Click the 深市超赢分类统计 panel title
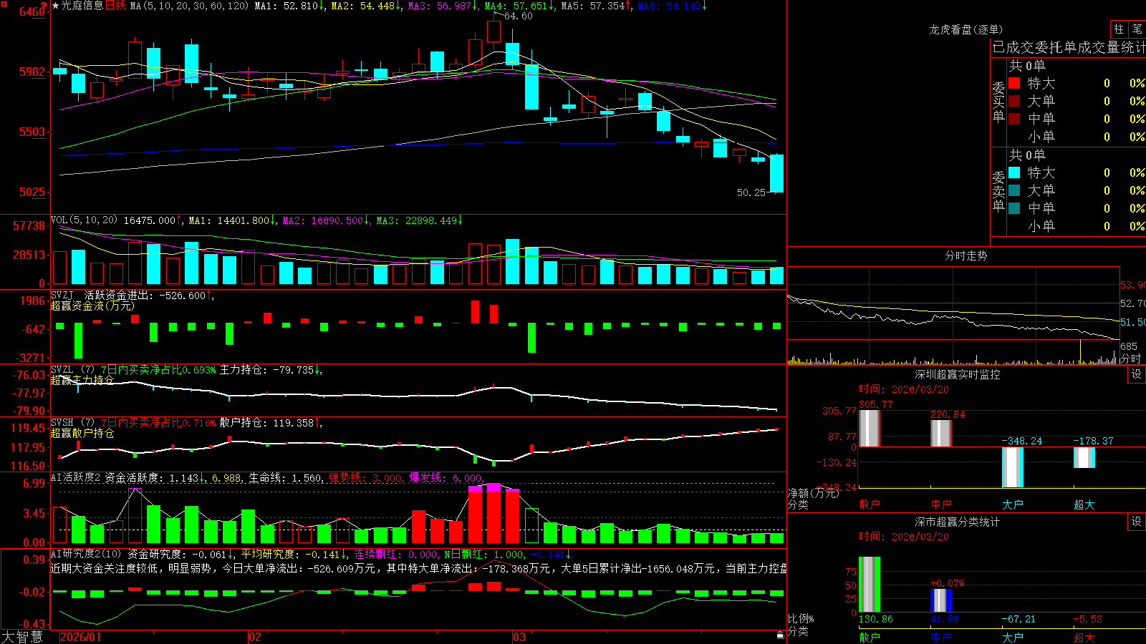Viewport: 1146px width, 644px height. point(958,522)
